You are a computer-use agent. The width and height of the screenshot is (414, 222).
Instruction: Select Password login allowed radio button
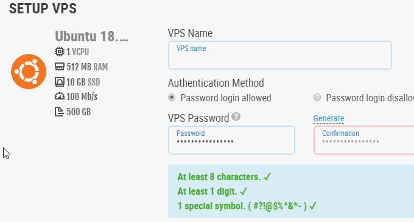pos(172,98)
